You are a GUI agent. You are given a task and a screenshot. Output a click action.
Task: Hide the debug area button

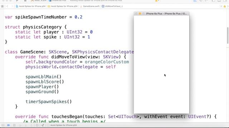[3, 125]
